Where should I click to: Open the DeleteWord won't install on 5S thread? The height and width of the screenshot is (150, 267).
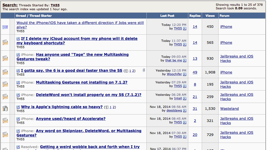coord(89,95)
